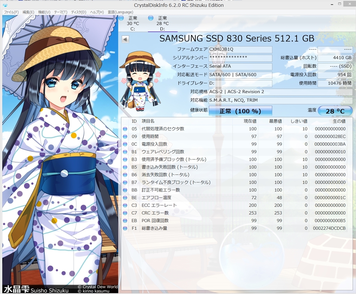The image size is (356, 294).
Task: Select the D: drive status orb
Action: pyautogui.click(x=151, y=18)
